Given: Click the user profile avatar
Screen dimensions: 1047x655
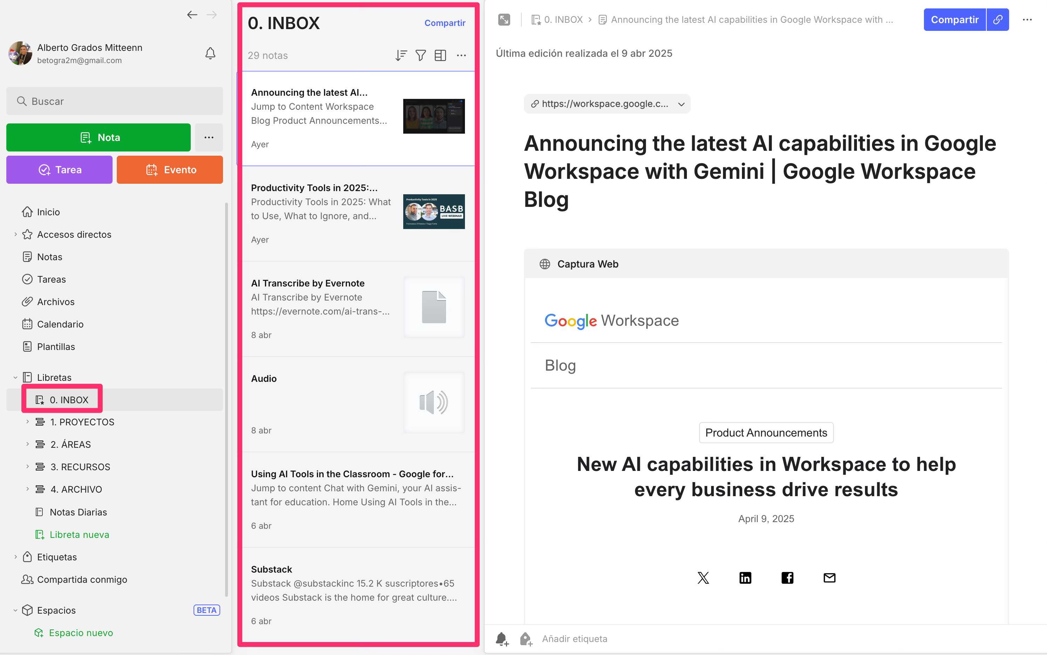Looking at the screenshot, I should 20,53.
